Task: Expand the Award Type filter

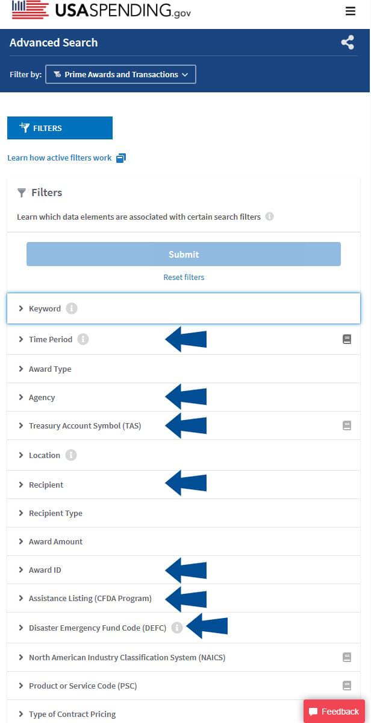Action: point(50,369)
